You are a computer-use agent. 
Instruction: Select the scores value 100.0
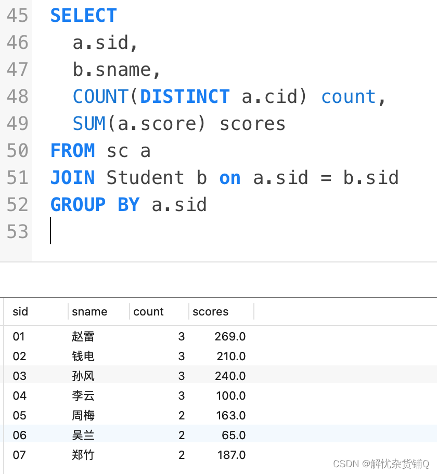[x=231, y=396]
